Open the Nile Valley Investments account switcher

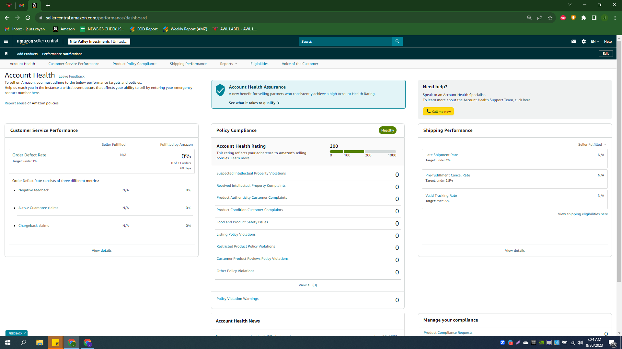click(99, 41)
